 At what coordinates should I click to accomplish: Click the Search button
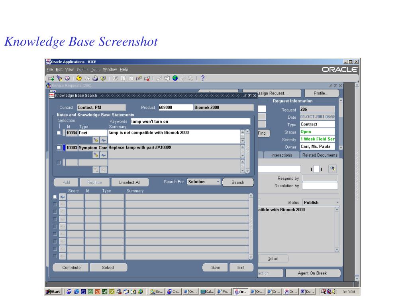point(238,182)
